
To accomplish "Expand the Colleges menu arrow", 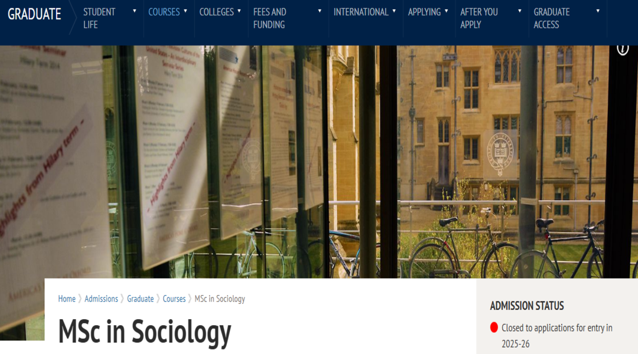I will point(239,11).
